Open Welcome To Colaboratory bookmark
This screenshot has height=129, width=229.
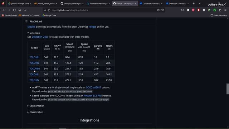click(29, 15)
